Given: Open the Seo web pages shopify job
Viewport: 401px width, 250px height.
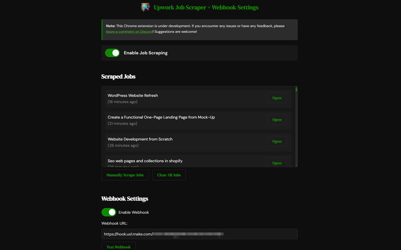Looking at the screenshot, I should tap(277, 163).
